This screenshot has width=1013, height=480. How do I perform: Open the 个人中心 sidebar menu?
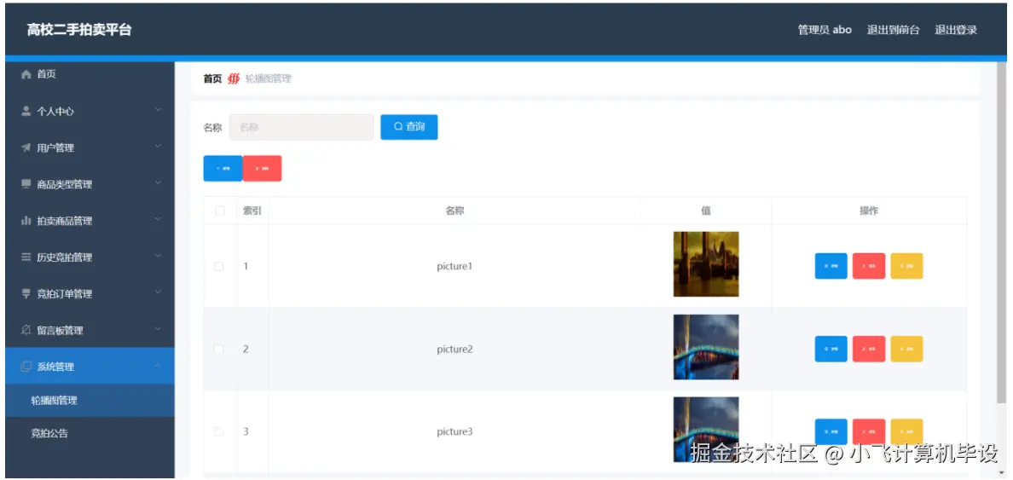(90, 111)
